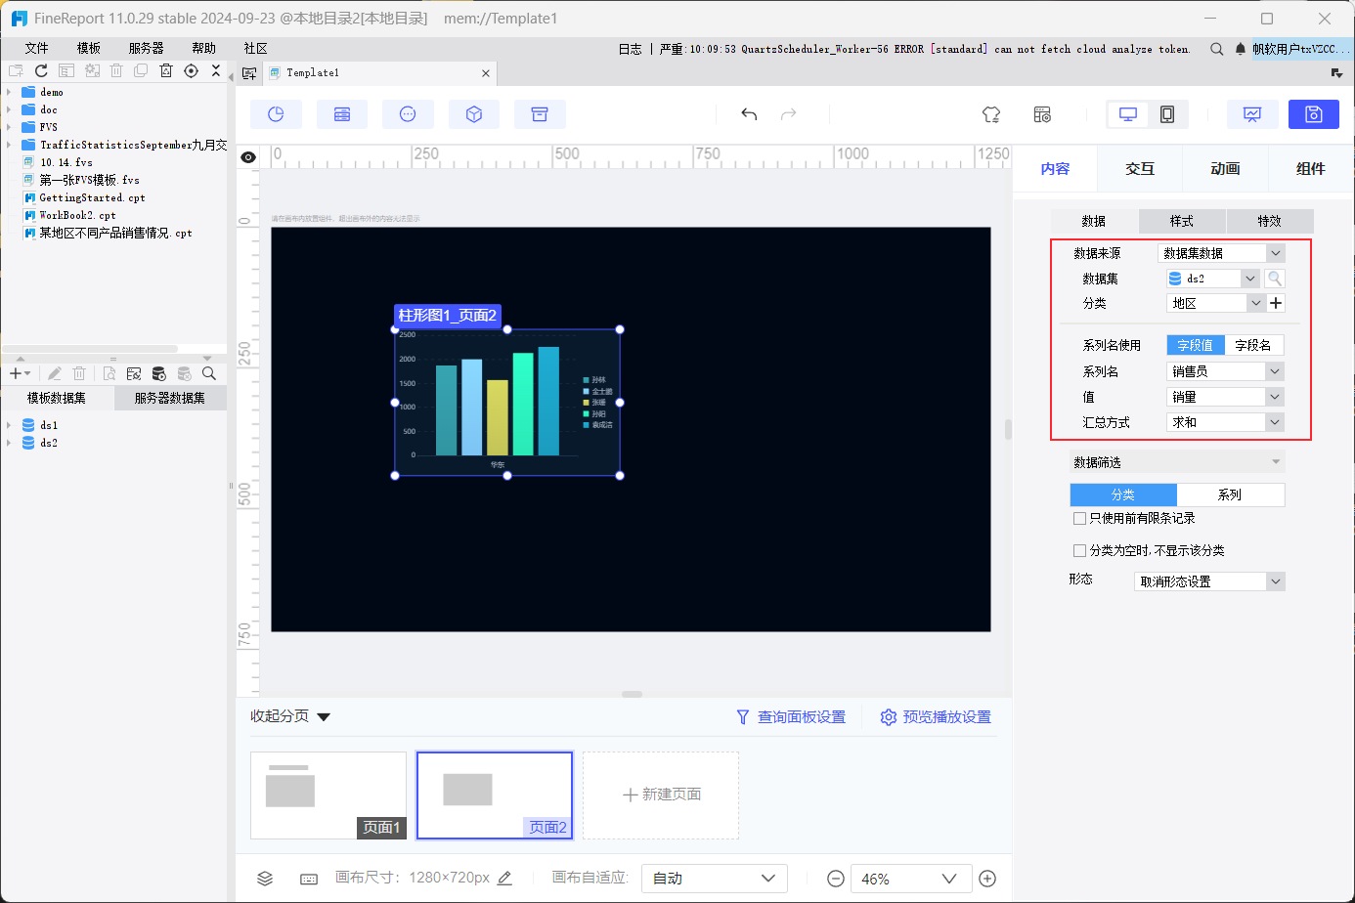Open 查询面板设置
Viewport: 1355px width, 903px height.
point(791,717)
